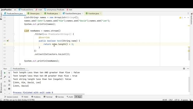The width and height of the screenshot is (193, 109).
Task: Close PredicateDemo run tab
Action: (27, 69)
